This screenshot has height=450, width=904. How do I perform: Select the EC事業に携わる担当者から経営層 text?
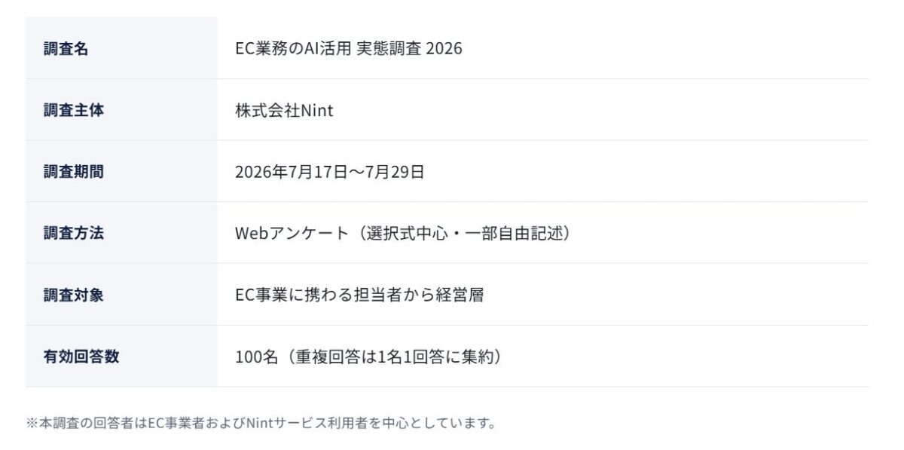click(359, 295)
